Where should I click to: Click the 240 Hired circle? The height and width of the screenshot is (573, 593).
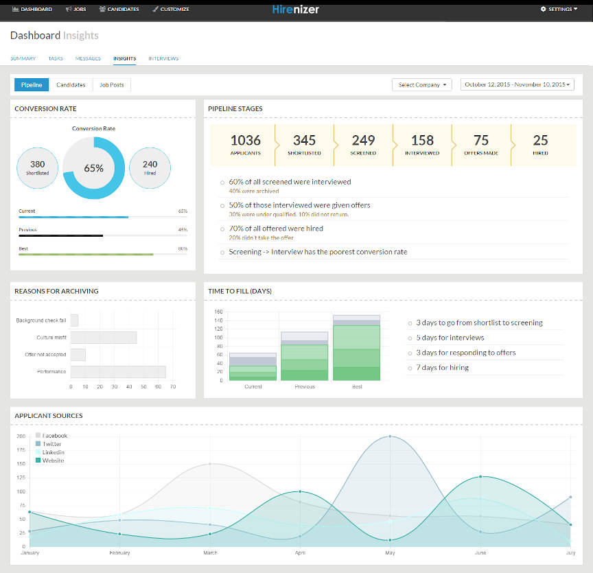pos(150,167)
